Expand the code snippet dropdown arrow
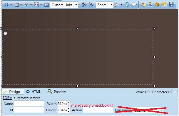The height and width of the screenshot is (116, 179). pos(41,5)
